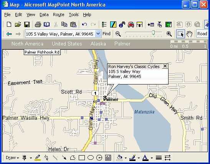Select the Scribble drawing tool
The image size is (210, 164).
click(46, 158)
